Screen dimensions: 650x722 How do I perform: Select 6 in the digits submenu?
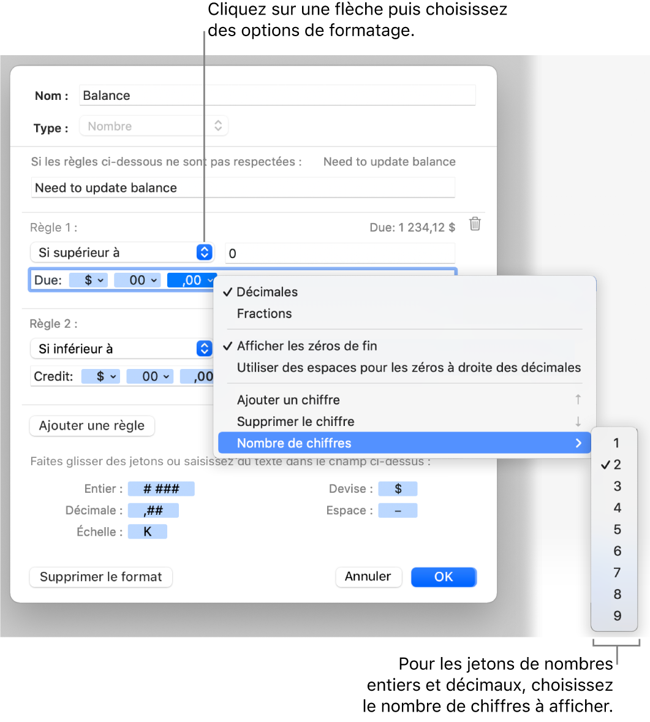614,551
